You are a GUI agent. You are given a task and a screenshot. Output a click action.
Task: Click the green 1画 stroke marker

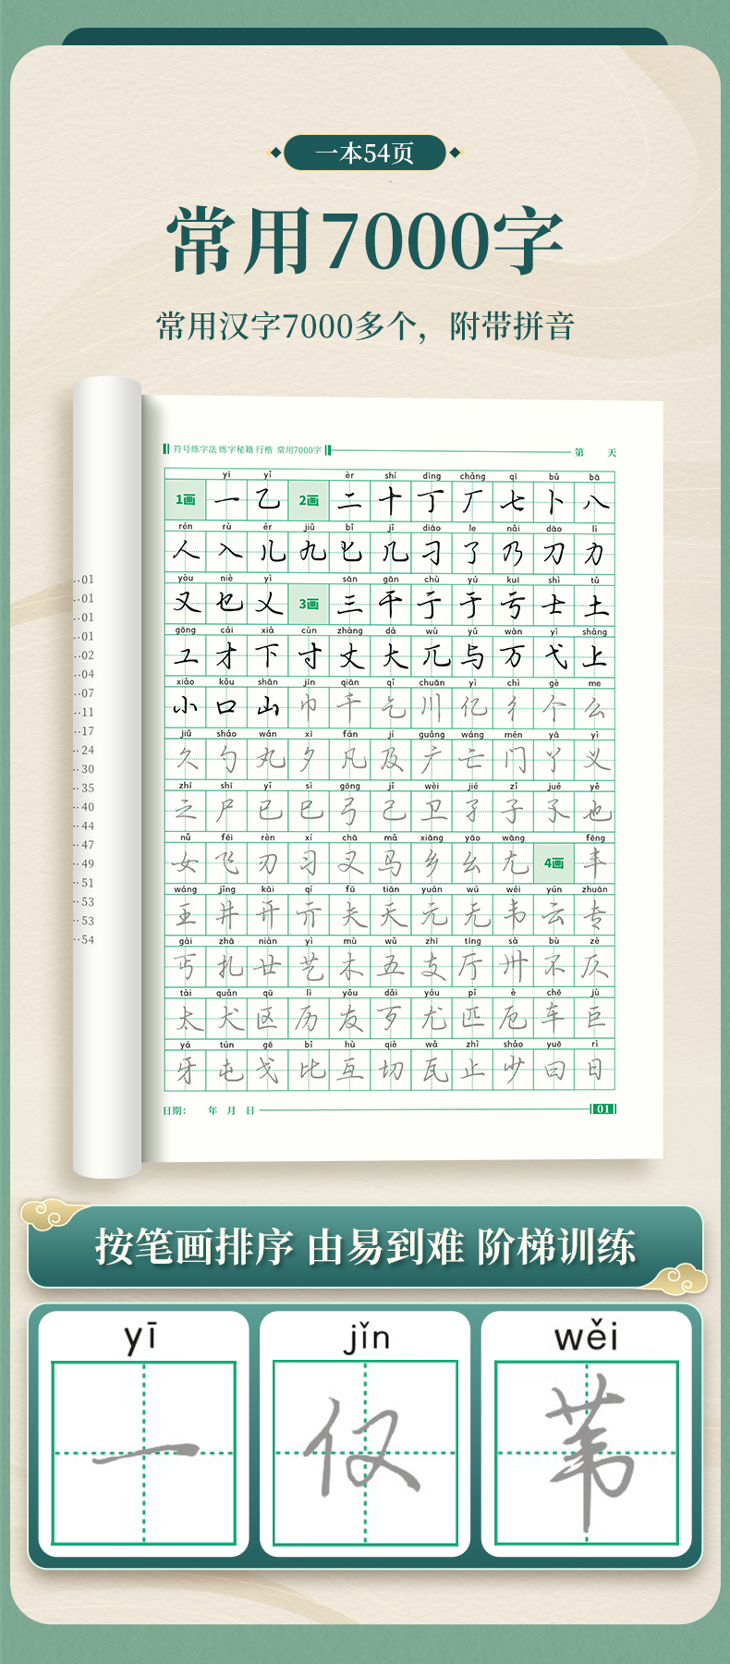(x=185, y=500)
